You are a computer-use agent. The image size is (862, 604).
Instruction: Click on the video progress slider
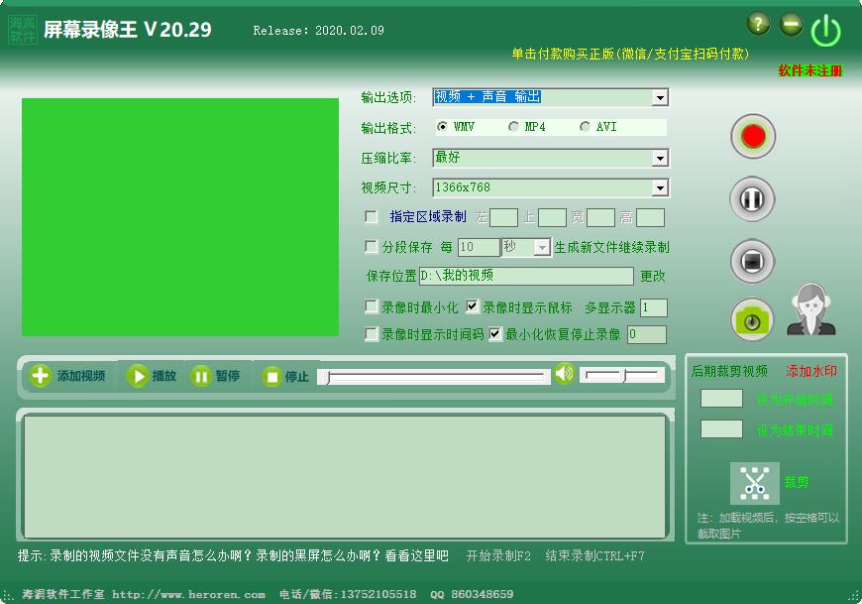pos(434,376)
